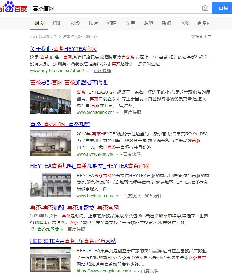Viewport: 232px width, 278px height.
Task: Click result count text 百度为您找到相关结果约4,850,000个
Action: pos(63,37)
